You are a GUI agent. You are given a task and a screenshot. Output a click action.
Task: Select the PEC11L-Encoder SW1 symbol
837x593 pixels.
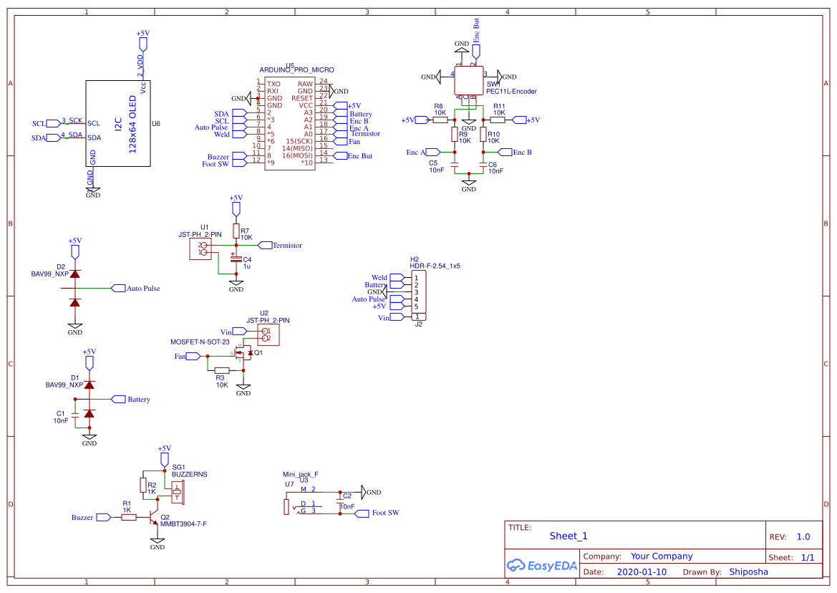click(x=469, y=81)
